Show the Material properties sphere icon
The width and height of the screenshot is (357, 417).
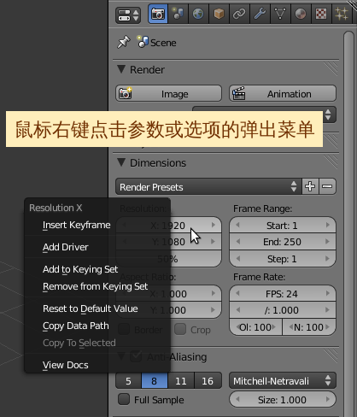point(301,14)
